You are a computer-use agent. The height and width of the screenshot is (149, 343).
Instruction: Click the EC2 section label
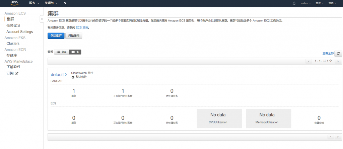pyautogui.click(x=53, y=103)
